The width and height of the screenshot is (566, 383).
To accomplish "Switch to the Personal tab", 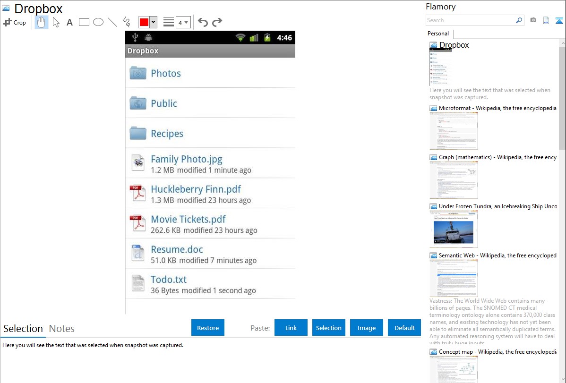I will point(438,33).
